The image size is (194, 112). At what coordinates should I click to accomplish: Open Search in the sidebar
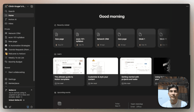pyautogui.click(x=19, y=11)
